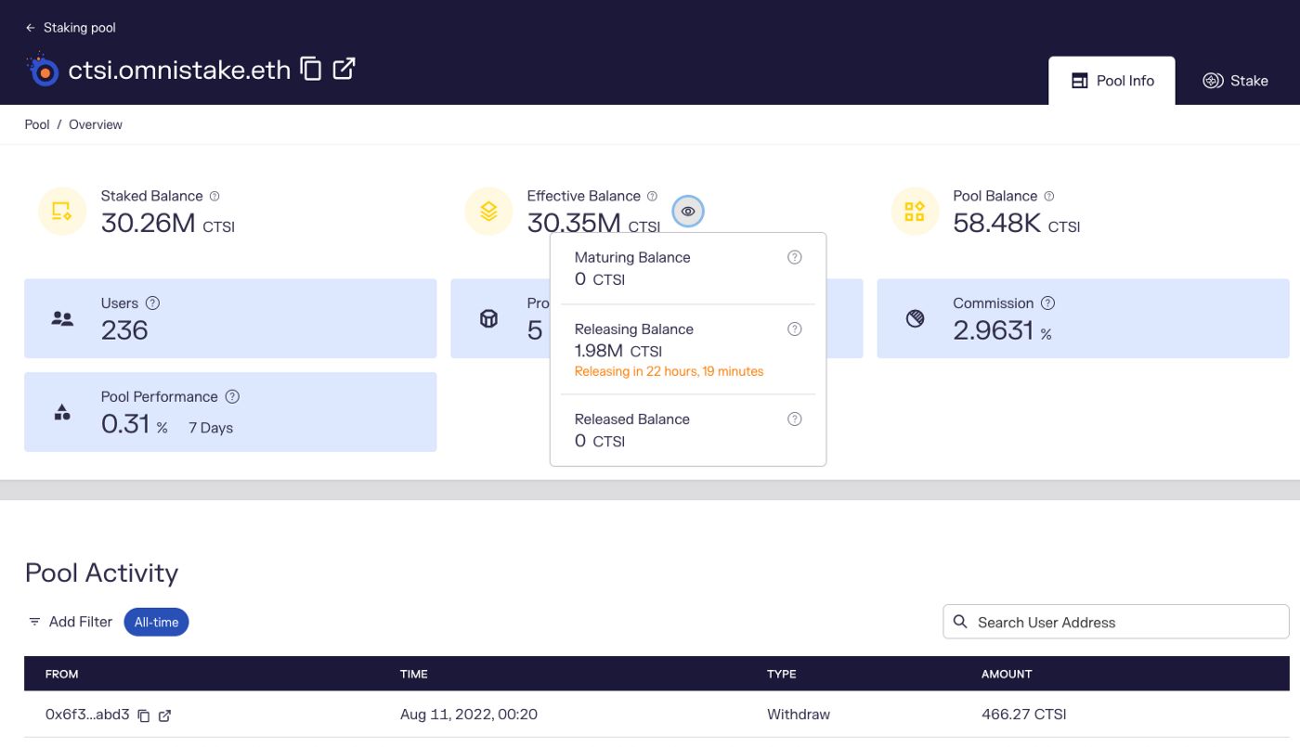Go back via Staking pool arrow

click(x=30, y=28)
